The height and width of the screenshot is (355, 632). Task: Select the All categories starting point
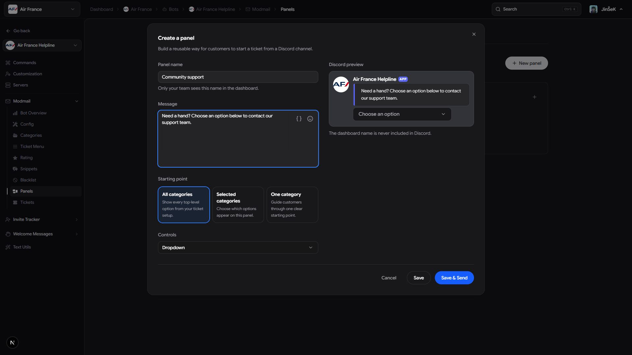point(184,205)
